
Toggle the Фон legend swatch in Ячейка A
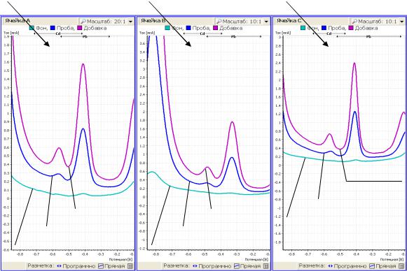[x=32, y=28]
